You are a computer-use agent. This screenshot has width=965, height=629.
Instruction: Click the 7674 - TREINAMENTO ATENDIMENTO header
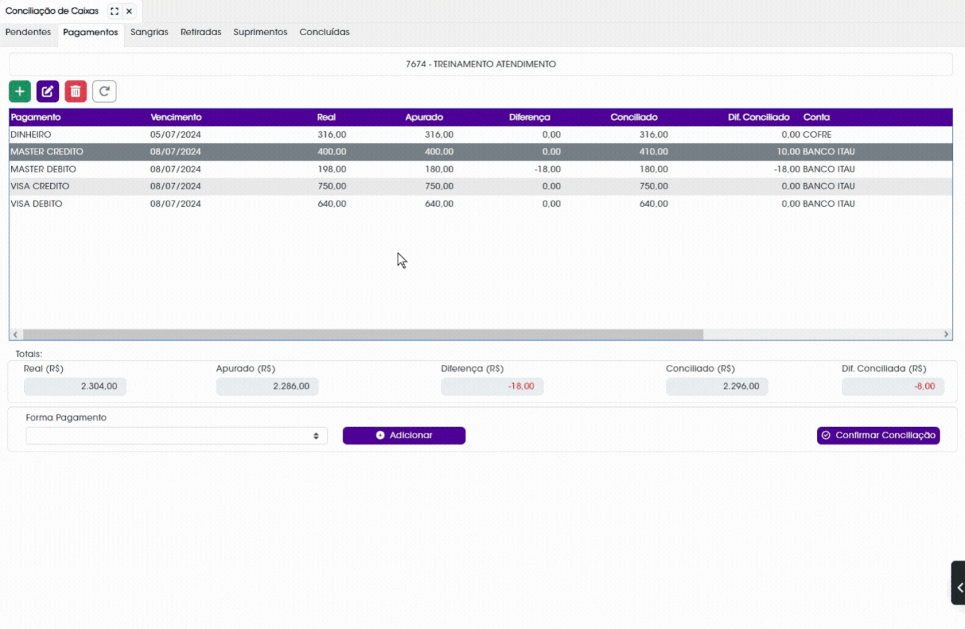tap(481, 64)
